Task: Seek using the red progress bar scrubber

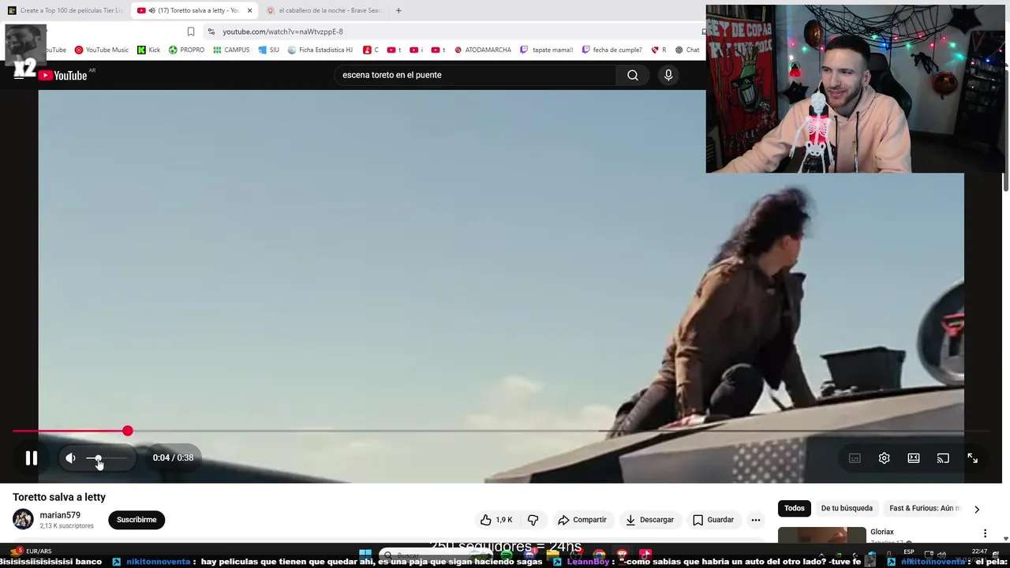Action: click(128, 431)
